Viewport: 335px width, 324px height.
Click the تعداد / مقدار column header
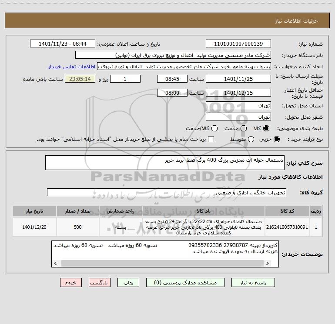tap(77, 211)
